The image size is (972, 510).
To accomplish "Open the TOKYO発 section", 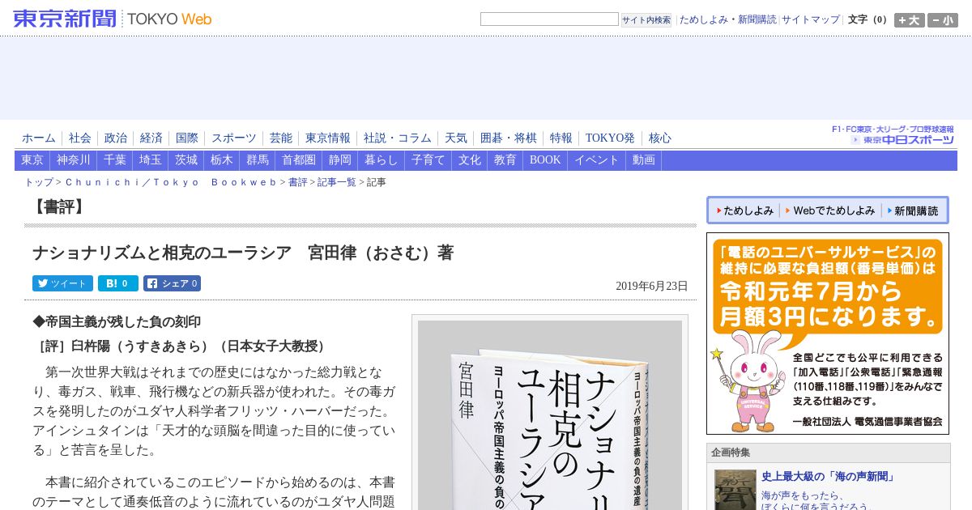I will [610, 138].
